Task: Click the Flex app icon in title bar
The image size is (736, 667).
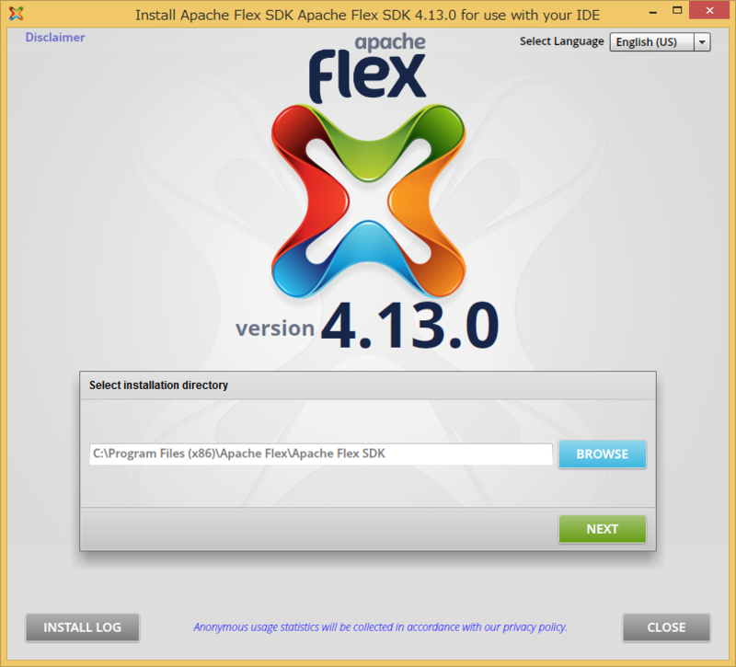Action: pos(16,14)
